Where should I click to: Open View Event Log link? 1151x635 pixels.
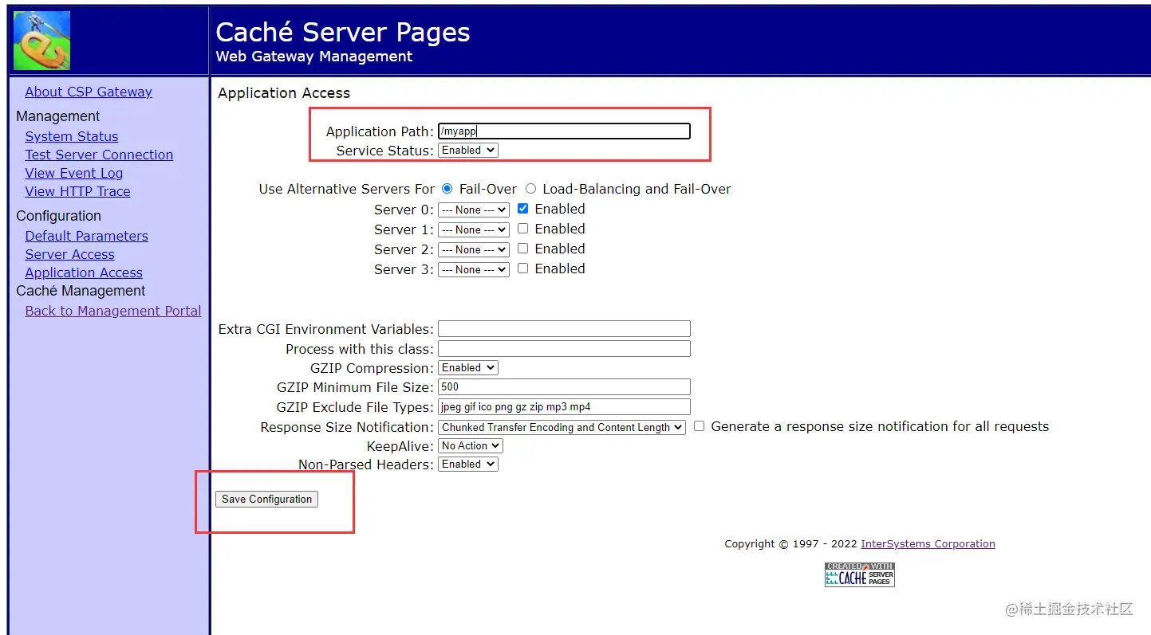(74, 173)
